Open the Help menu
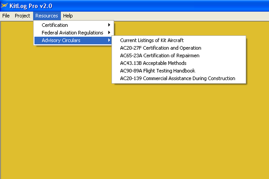 coord(68,16)
